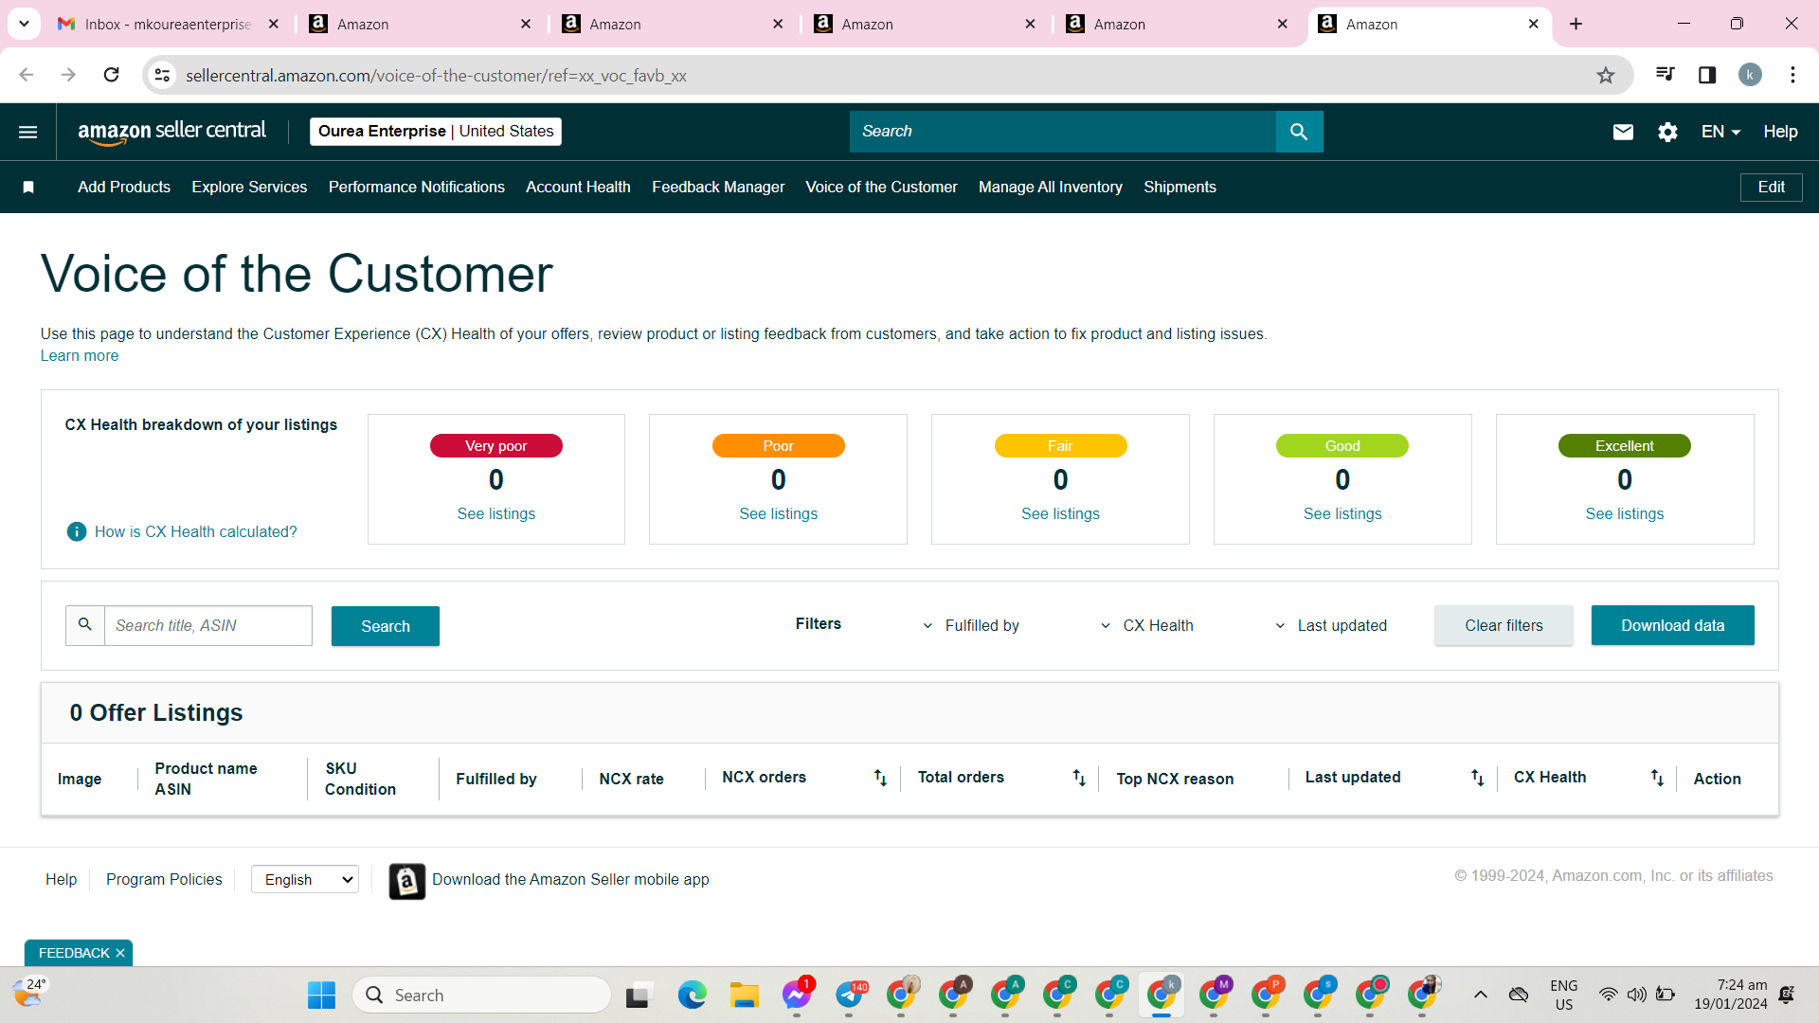This screenshot has height=1023, width=1819.
Task: Click the Amazon Seller Central logo
Action: pyautogui.click(x=171, y=132)
